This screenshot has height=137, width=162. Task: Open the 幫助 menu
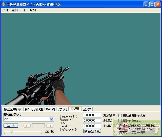(33, 10)
